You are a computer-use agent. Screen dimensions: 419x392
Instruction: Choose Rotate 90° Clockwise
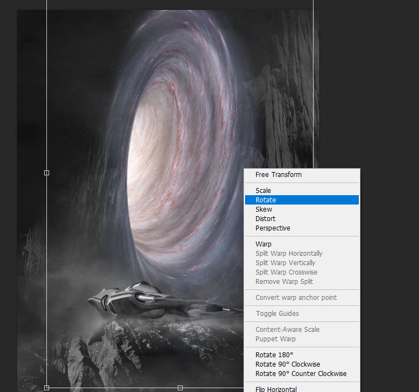pyautogui.click(x=288, y=364)
